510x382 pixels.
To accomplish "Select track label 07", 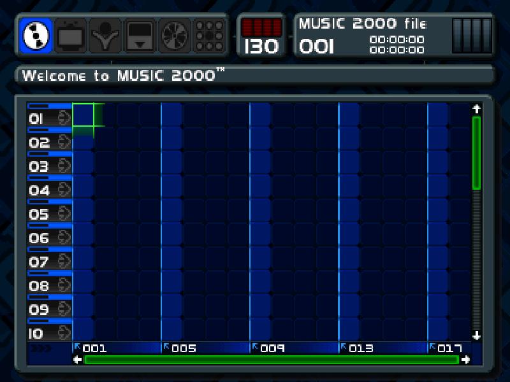I will click(x=39, y=262).
